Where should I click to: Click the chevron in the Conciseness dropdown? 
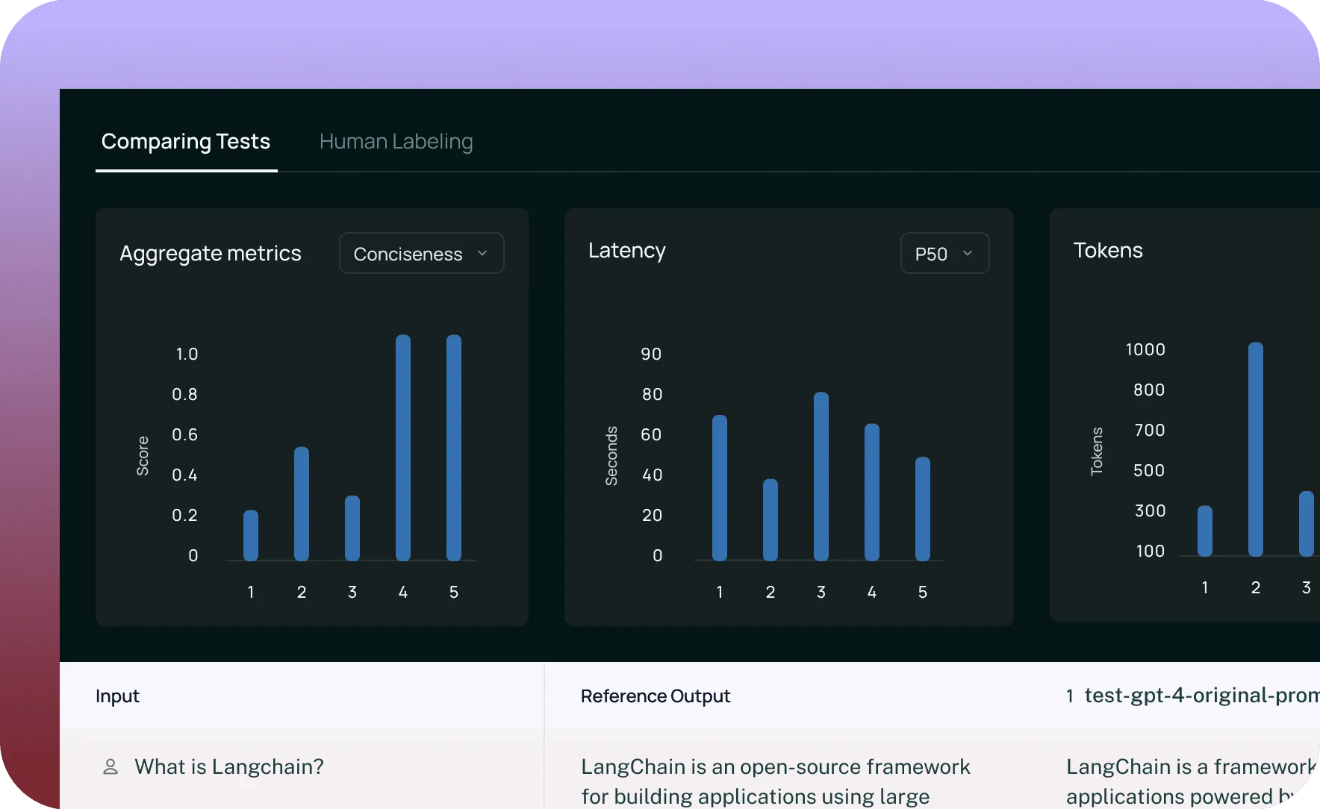coord(482,254)
